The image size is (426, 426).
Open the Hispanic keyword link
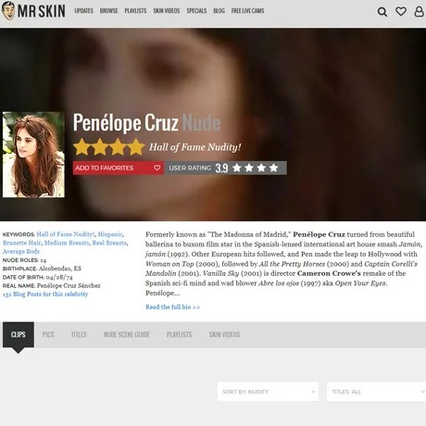point(110,234)
